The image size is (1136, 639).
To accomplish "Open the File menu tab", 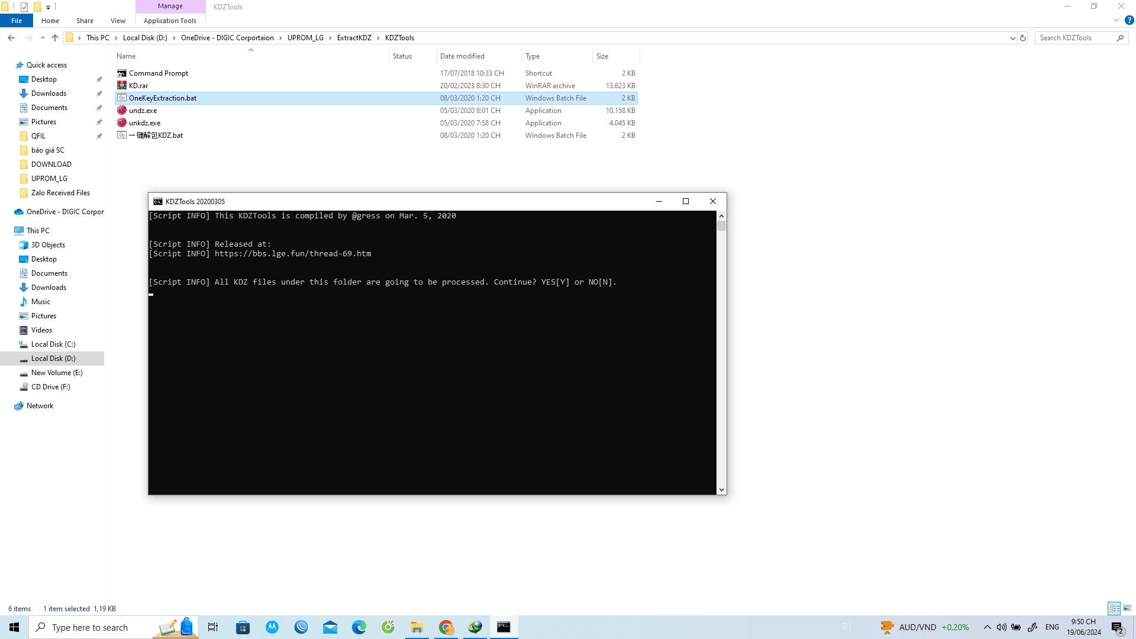I will point(17,21).
